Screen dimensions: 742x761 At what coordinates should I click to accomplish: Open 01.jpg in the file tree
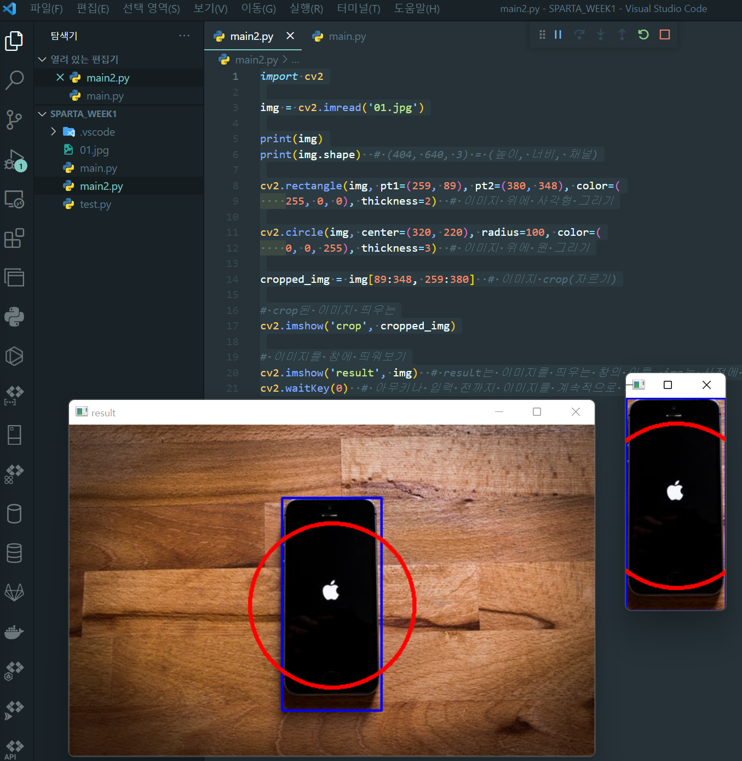(119, 150)
